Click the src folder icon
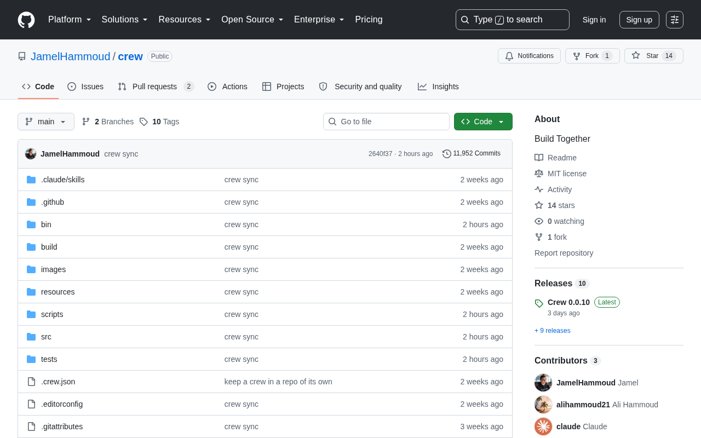The image size is (701, 438). pos(31,337)
